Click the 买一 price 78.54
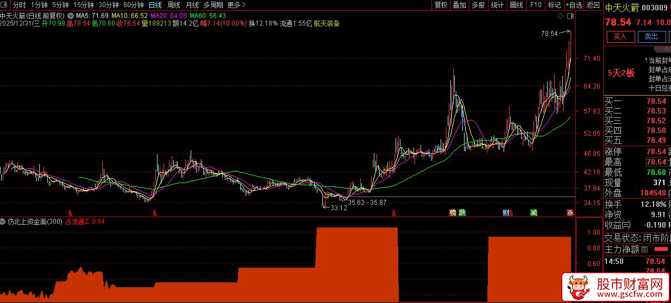The height and width of the screenshot is (303, 671). tap(656, 101)
